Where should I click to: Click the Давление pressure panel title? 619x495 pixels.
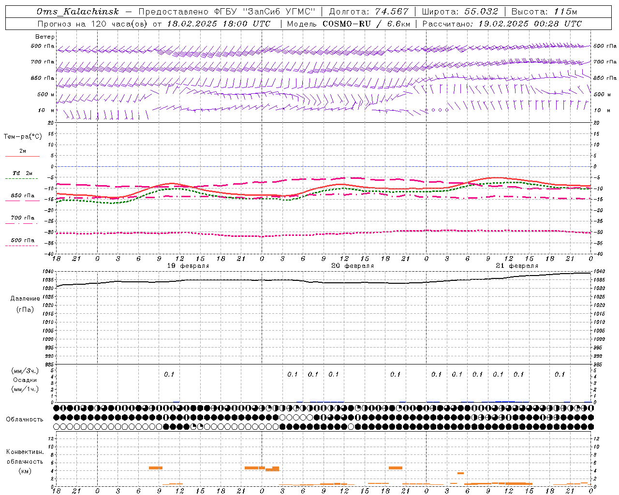click(x=25, y=299)
